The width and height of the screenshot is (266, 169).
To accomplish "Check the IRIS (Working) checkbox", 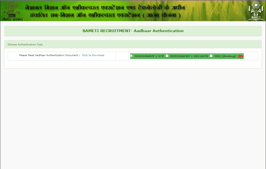I will click(x=211, y=56).
